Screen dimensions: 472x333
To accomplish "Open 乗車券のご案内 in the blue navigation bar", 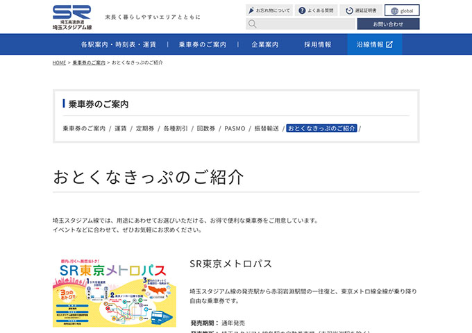I will 202,44.
